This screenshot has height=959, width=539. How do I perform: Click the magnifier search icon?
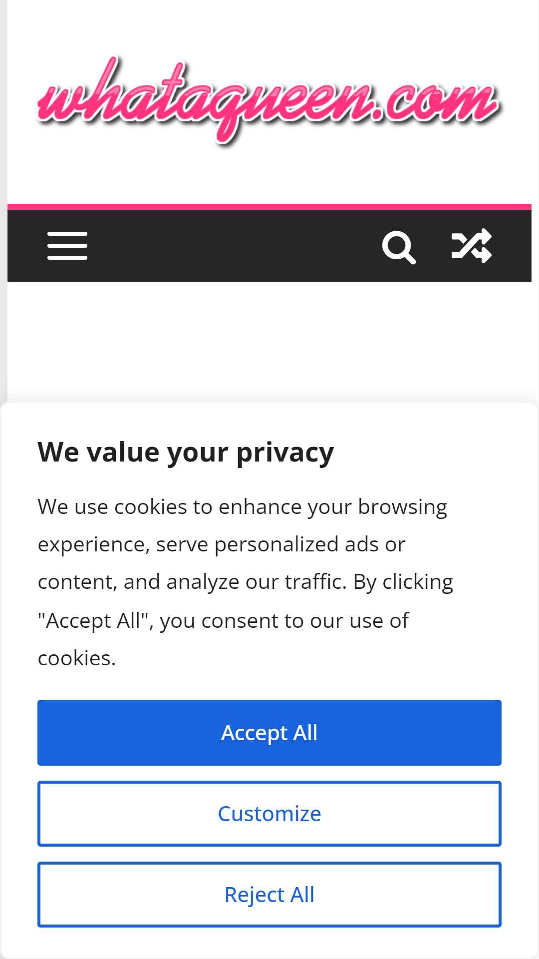pos(399,246)
